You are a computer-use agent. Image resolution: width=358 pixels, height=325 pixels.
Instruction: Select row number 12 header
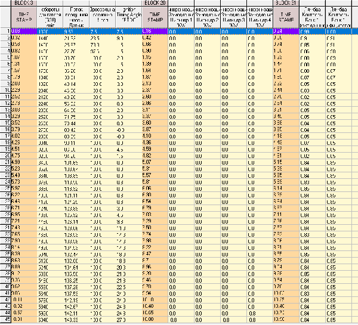tap(5, 103)
